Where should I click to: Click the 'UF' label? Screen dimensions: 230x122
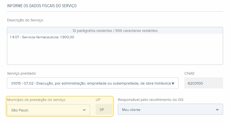point(98,100)
